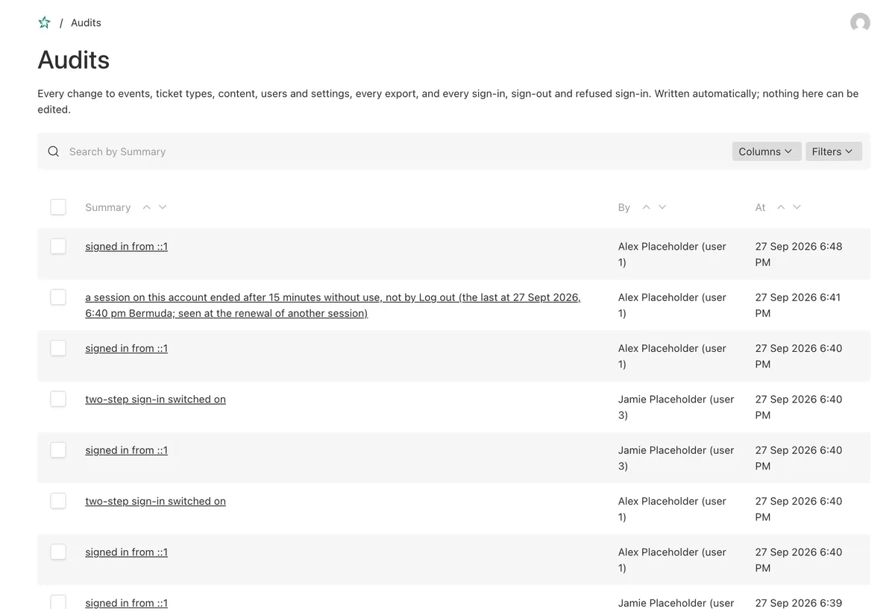Sort At column ascending
Image resolution: width=895 pixels, height=609 pixels.
pyautogui.click(x=781, y=207)
